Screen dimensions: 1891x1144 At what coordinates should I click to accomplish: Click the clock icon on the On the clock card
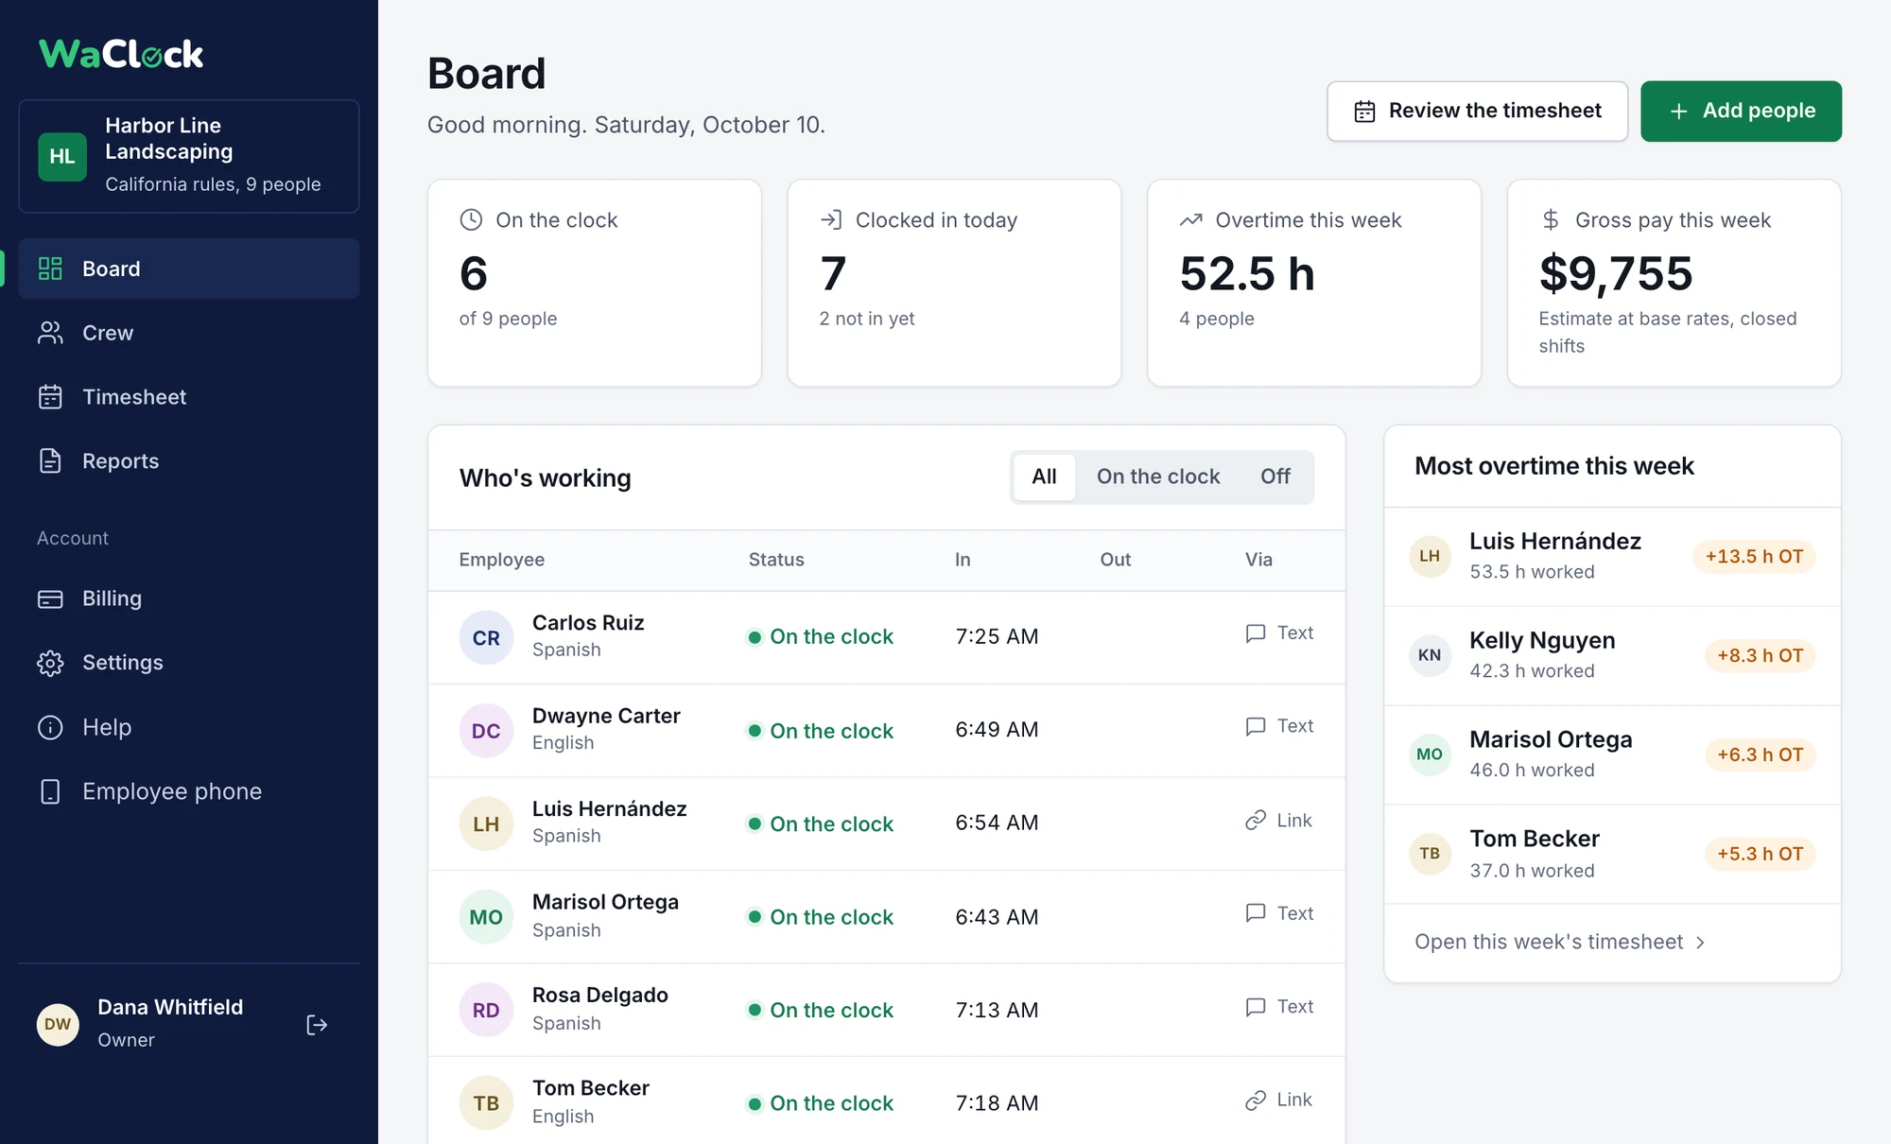[471, 220]
